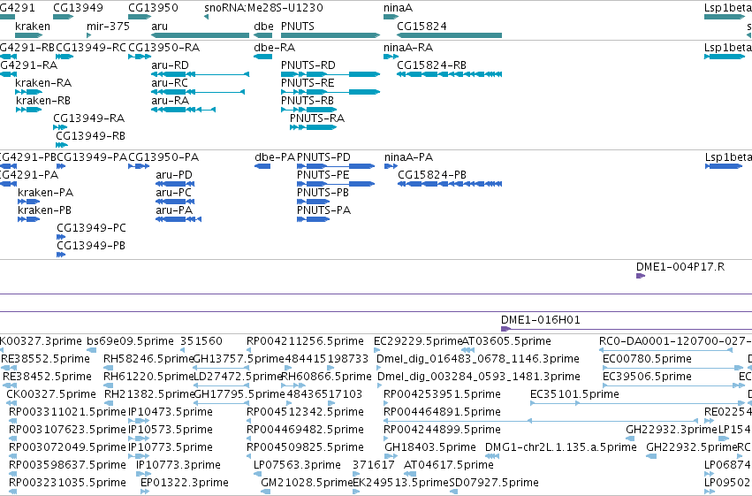Select the 351560 EST entry

click(x=183, y=350)
